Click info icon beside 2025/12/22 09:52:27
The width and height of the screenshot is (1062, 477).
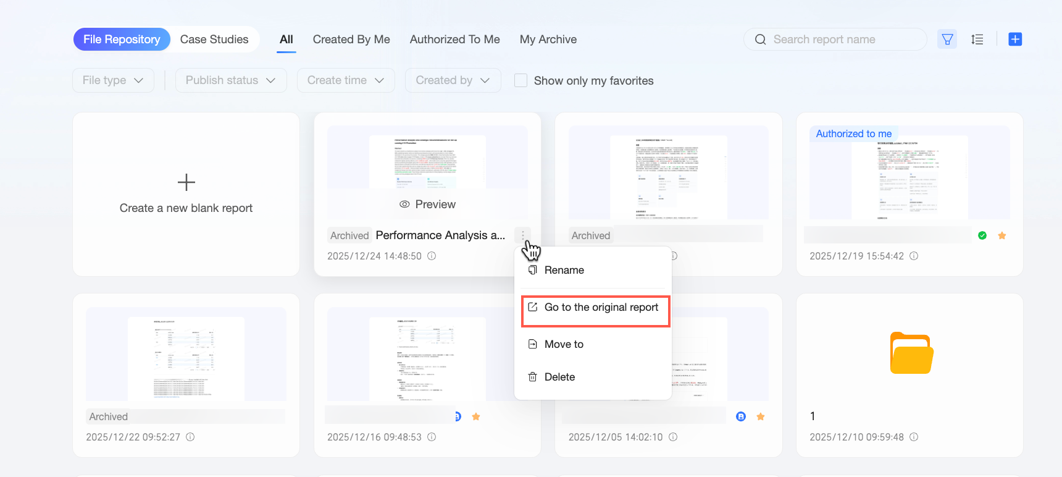tap(191, 437)
